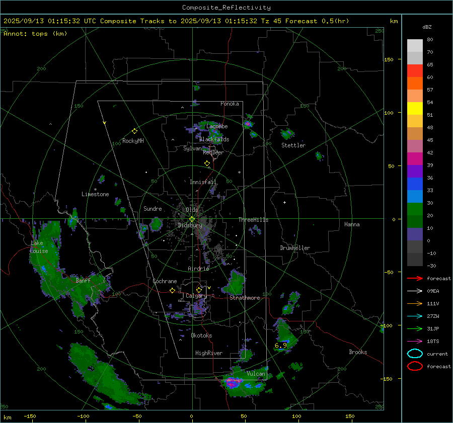Click the Calgary city label

(x=196, y=296)
